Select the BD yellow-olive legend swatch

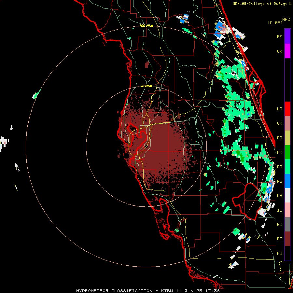[x=287, y=138]
